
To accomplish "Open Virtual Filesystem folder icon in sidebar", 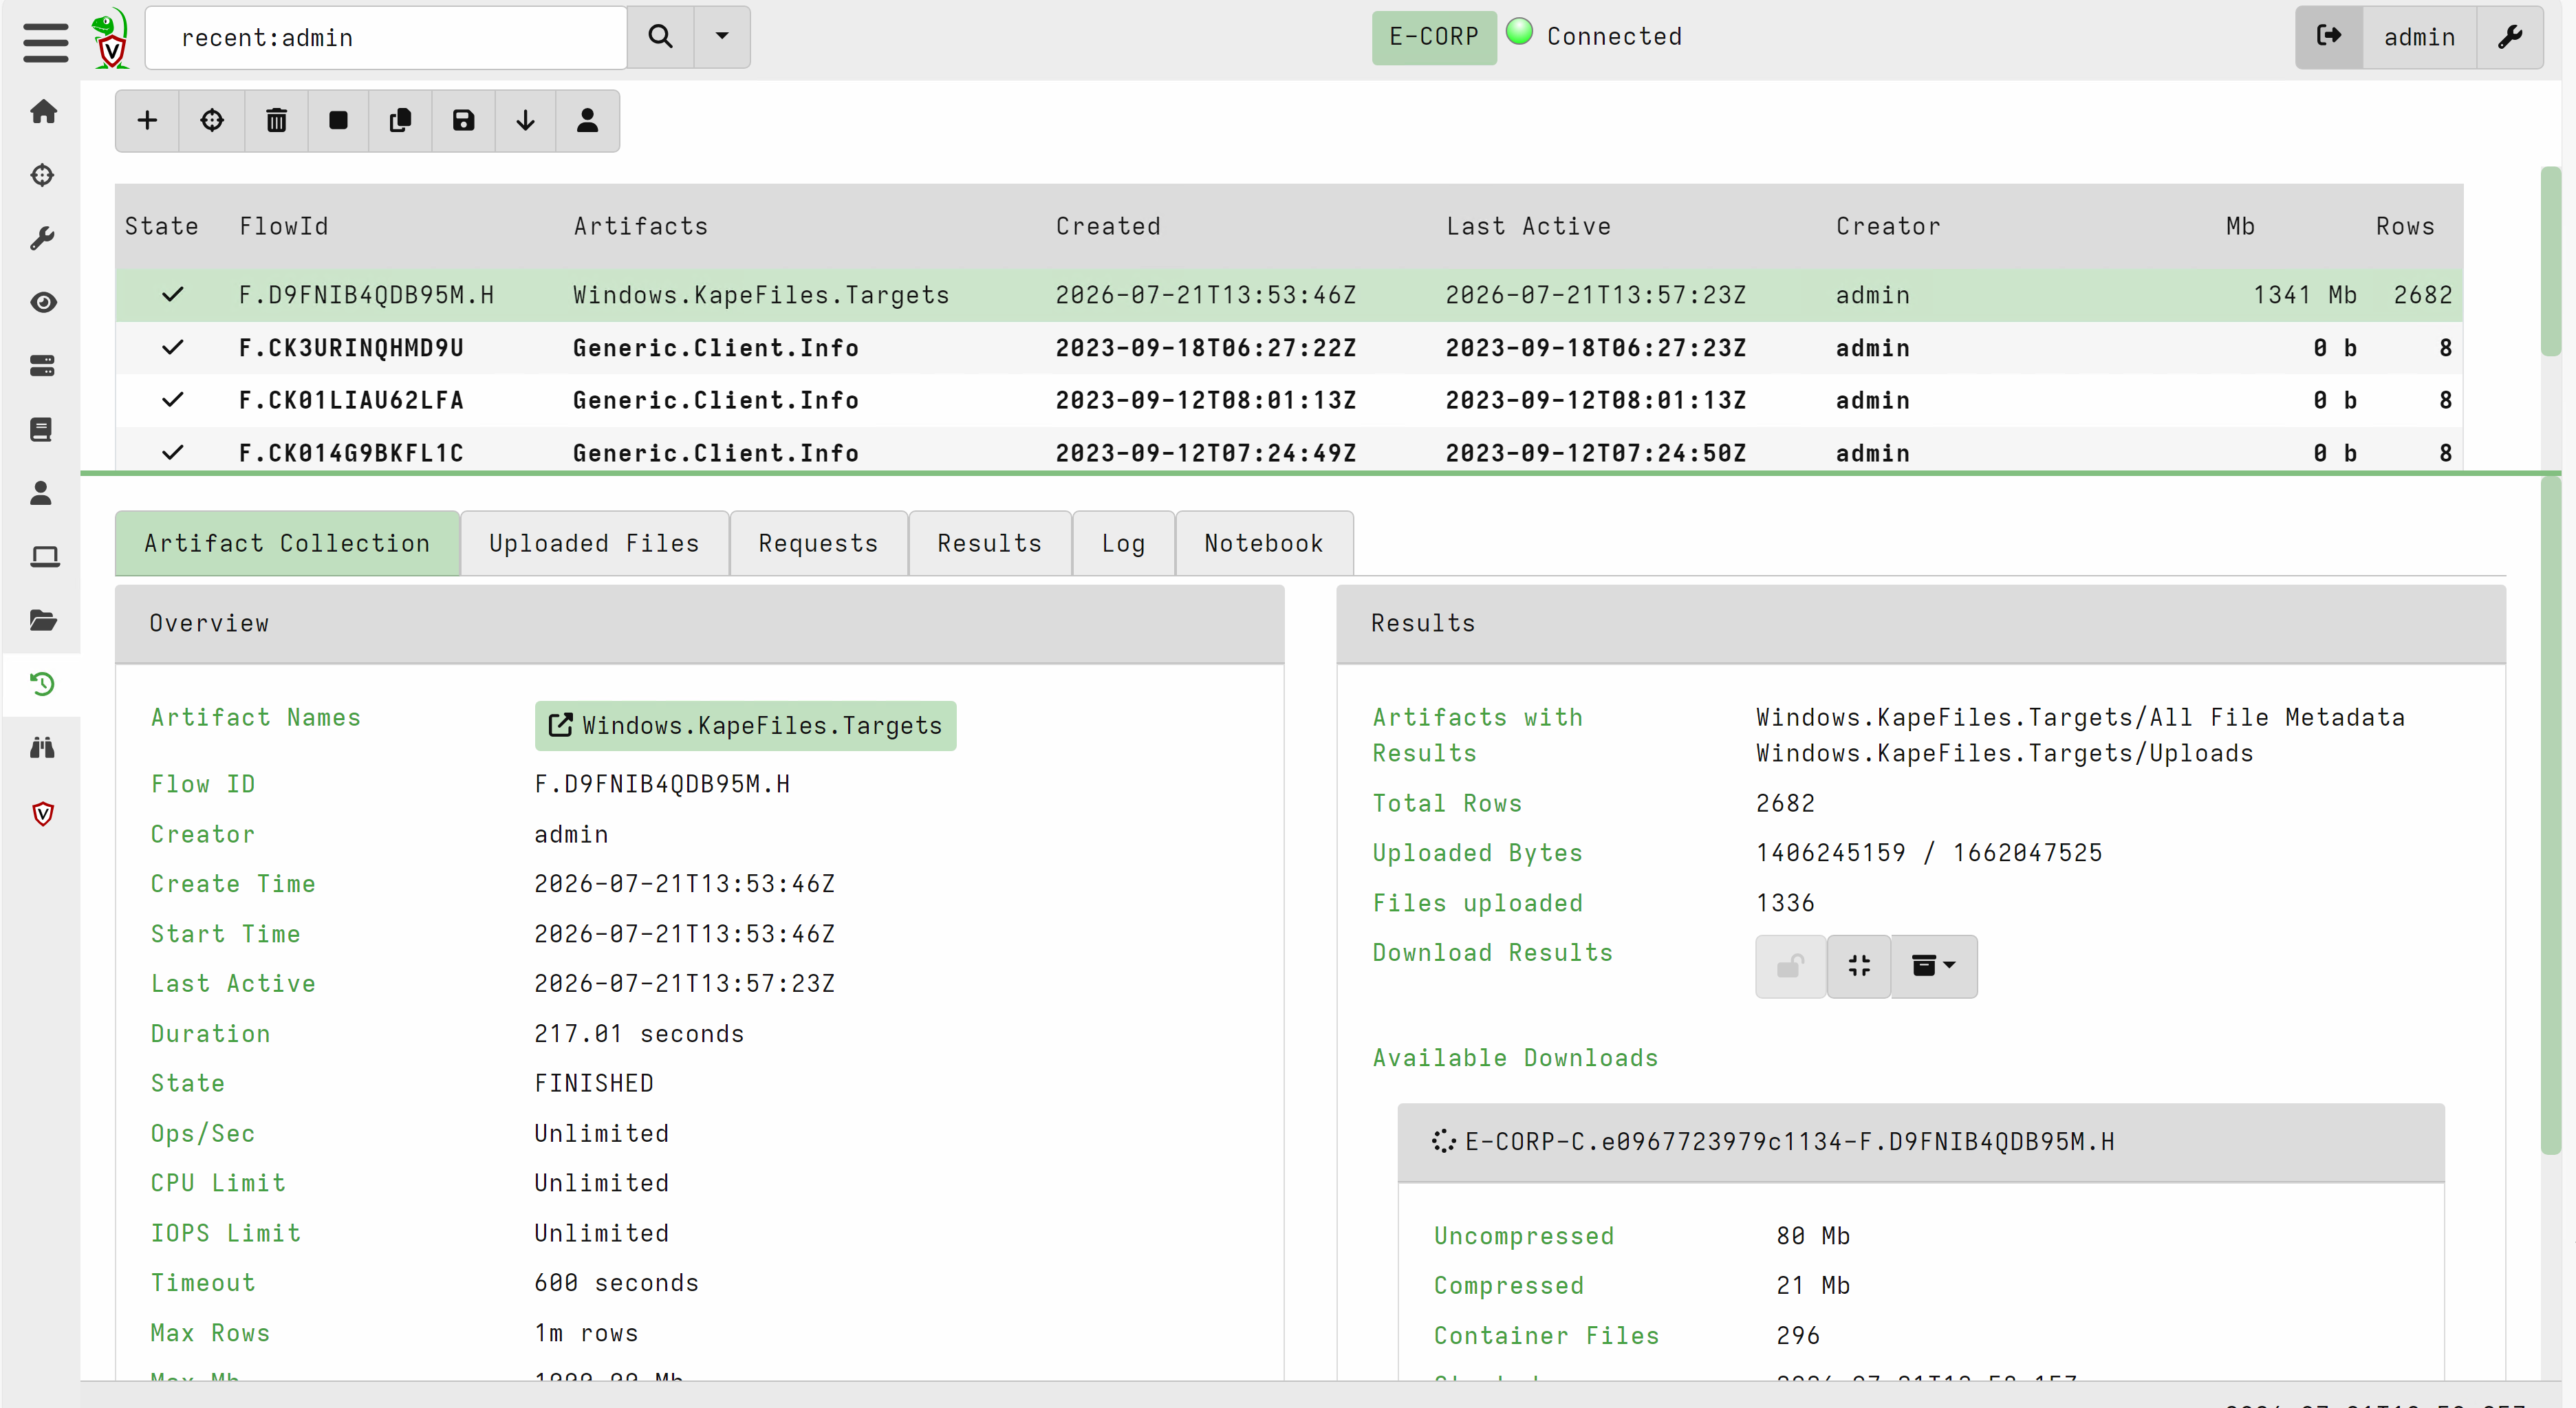I will pos(42,620).
